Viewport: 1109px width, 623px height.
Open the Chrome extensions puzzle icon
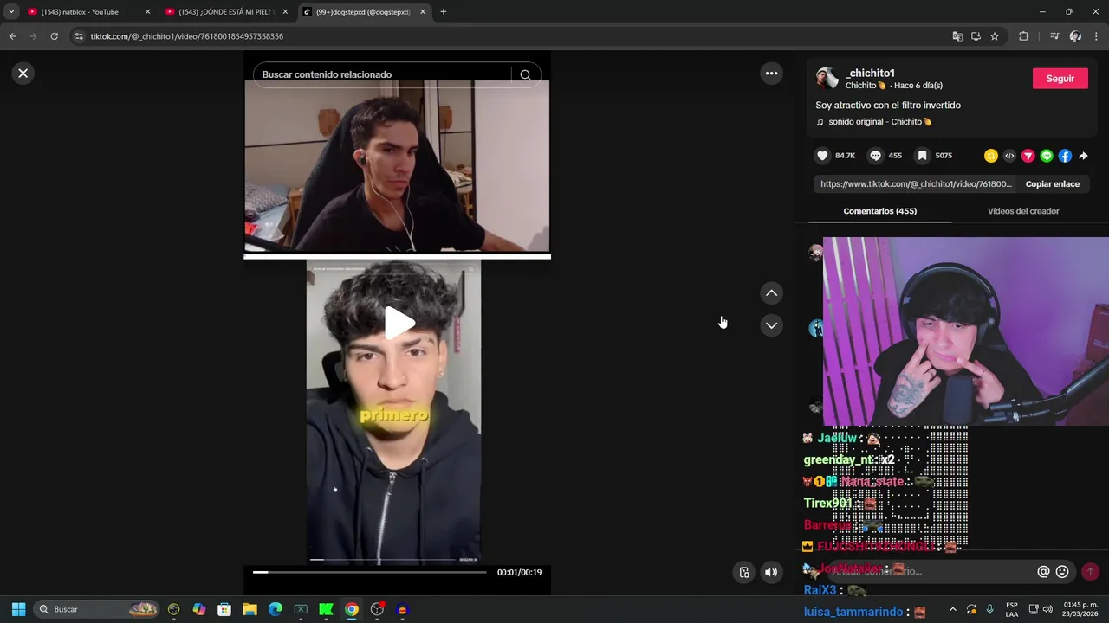click(1023, 36)
